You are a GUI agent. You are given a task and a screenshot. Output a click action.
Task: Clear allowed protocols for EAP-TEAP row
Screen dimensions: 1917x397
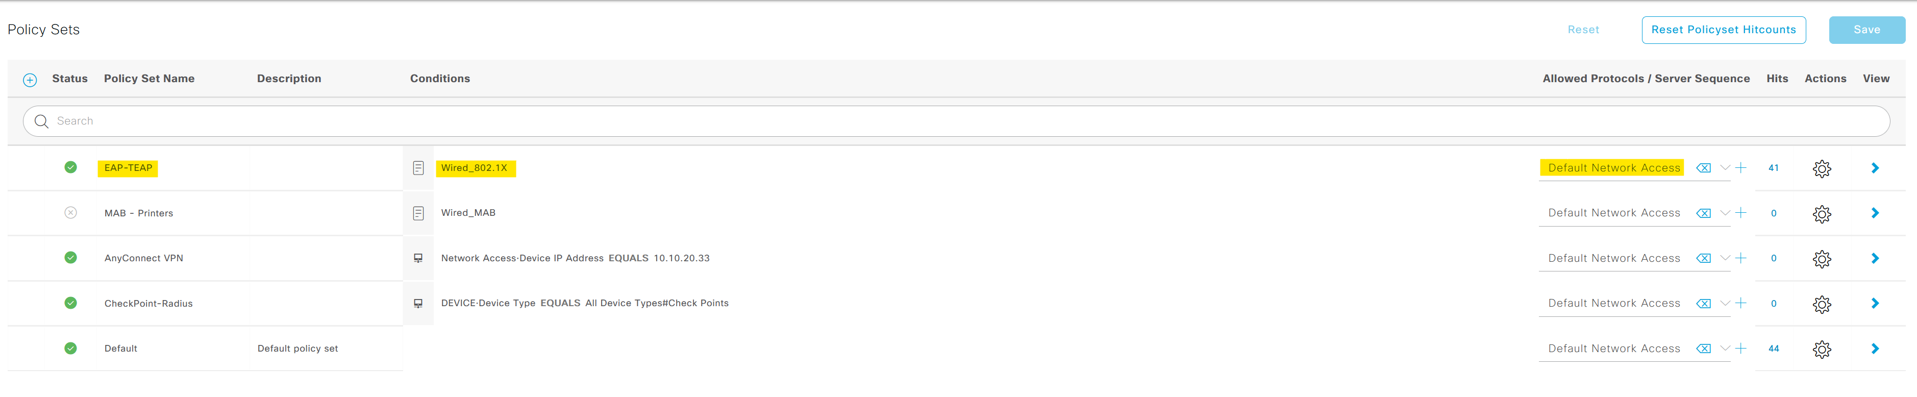click(1703, 168)
